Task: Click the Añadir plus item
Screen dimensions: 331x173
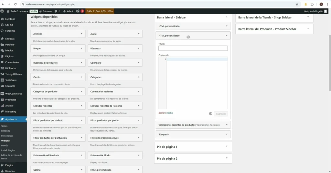Action: [x=68, y=11]
